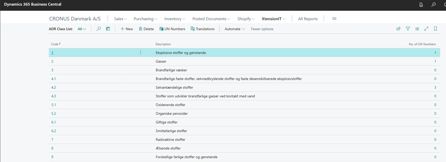Viewport: 446px width, 162px height.
Task: Expand the Inventory navigation dropdown
Action: pyautogui.click(x=175, y=19)
